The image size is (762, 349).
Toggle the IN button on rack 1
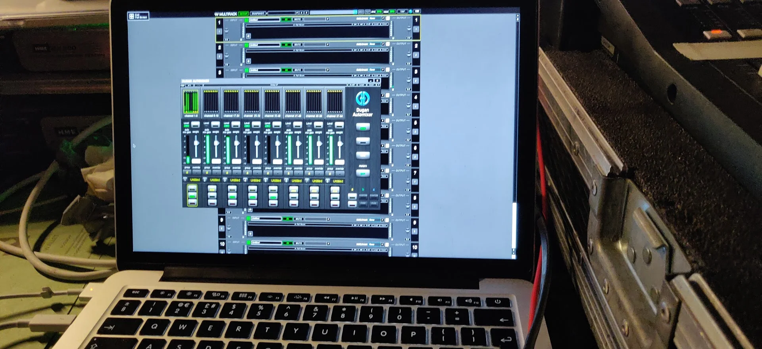point(286,19)
